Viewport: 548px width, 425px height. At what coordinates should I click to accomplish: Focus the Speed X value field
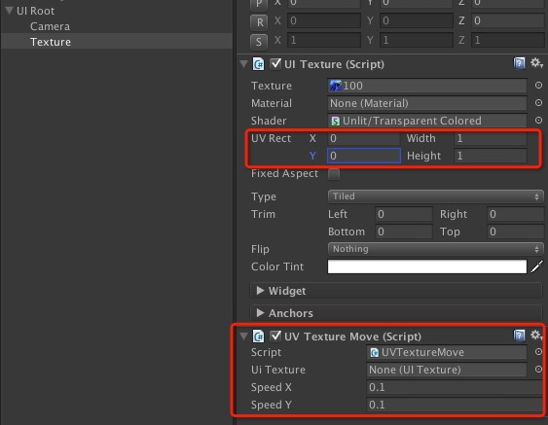coord(455,387)
